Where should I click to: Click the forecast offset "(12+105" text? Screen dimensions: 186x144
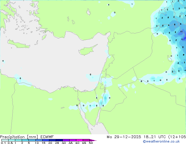(177, 137)
